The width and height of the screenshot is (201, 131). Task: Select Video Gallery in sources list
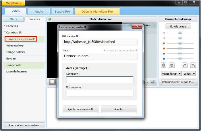pos(15,45)
